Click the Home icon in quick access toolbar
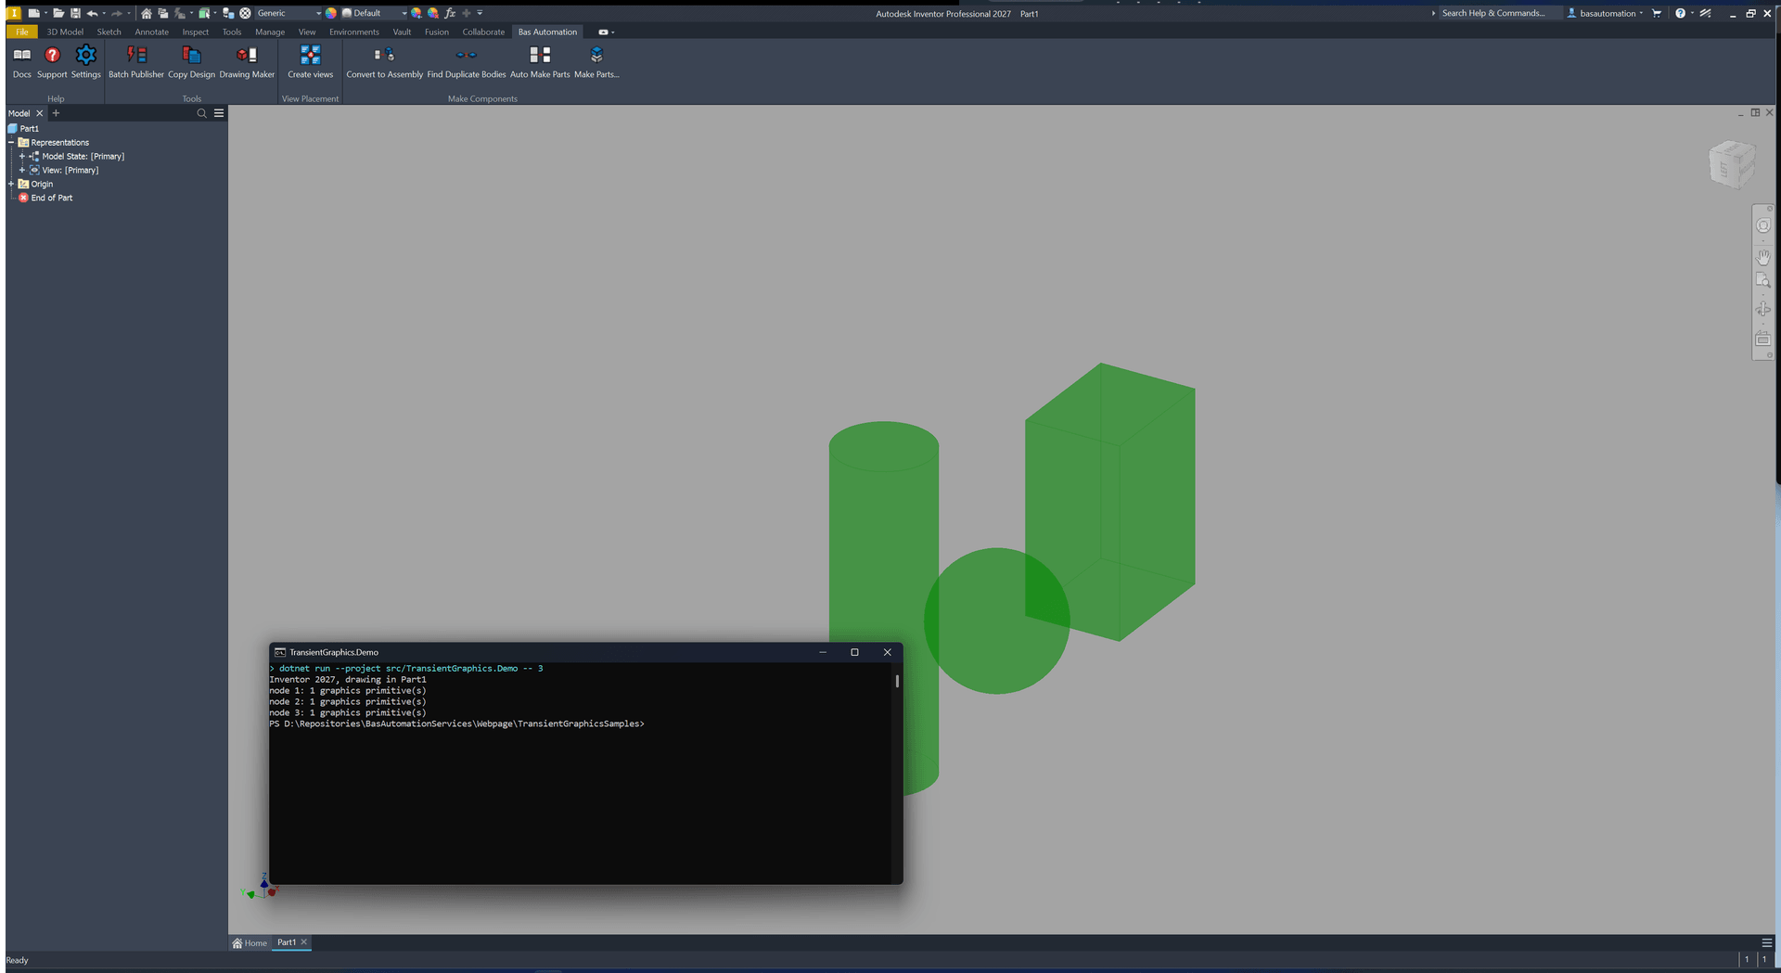This screenshot has width=1781, height=973. coord(146,13)
